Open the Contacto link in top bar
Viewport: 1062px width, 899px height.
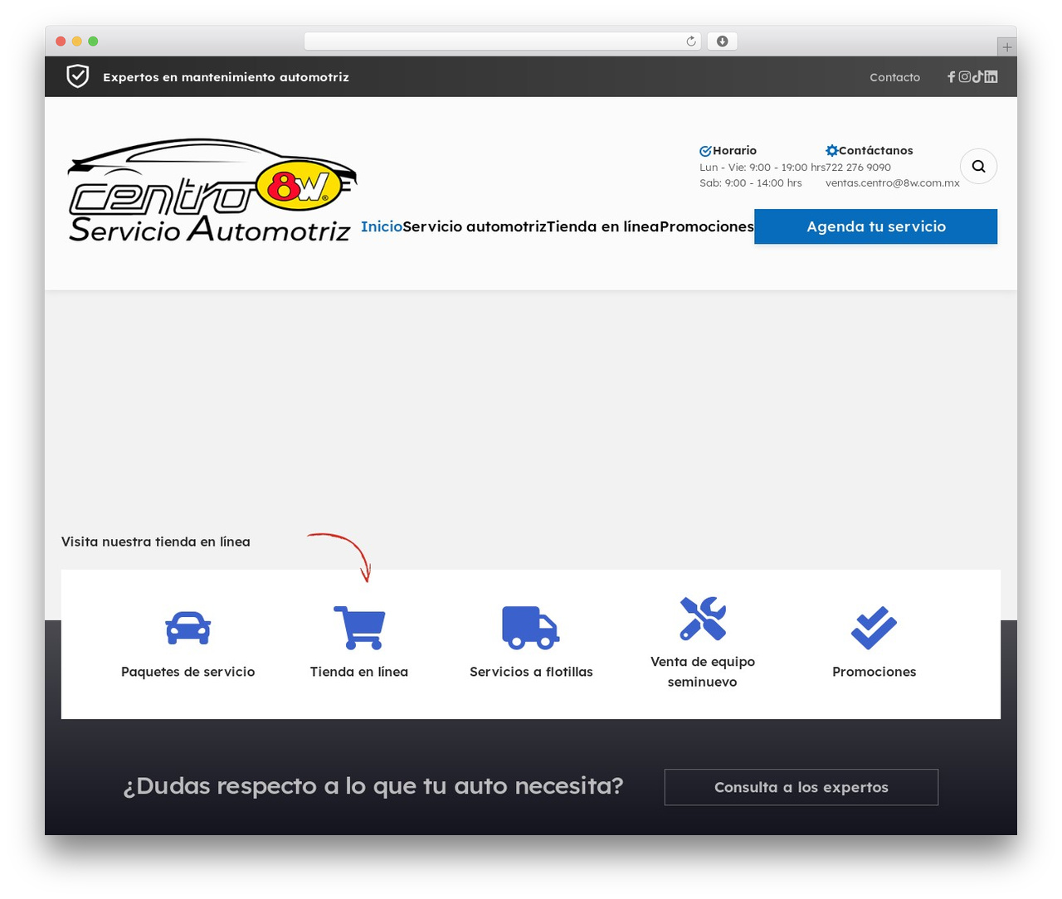click(894, 77)
